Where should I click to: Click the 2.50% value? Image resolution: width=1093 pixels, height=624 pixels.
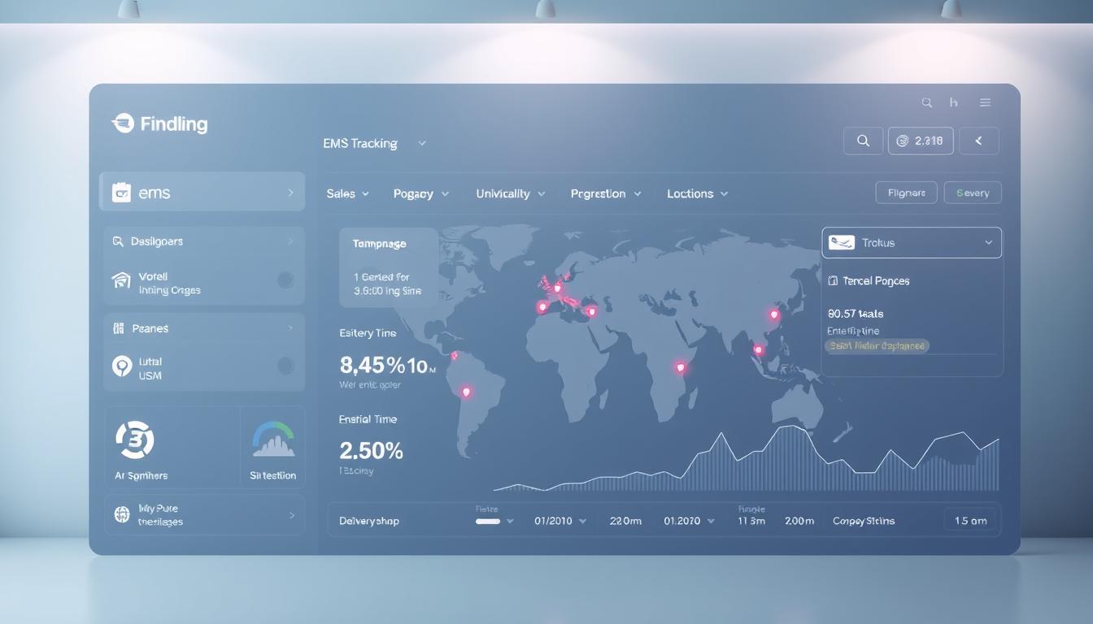pyautogui.click(x=371, y=450)
